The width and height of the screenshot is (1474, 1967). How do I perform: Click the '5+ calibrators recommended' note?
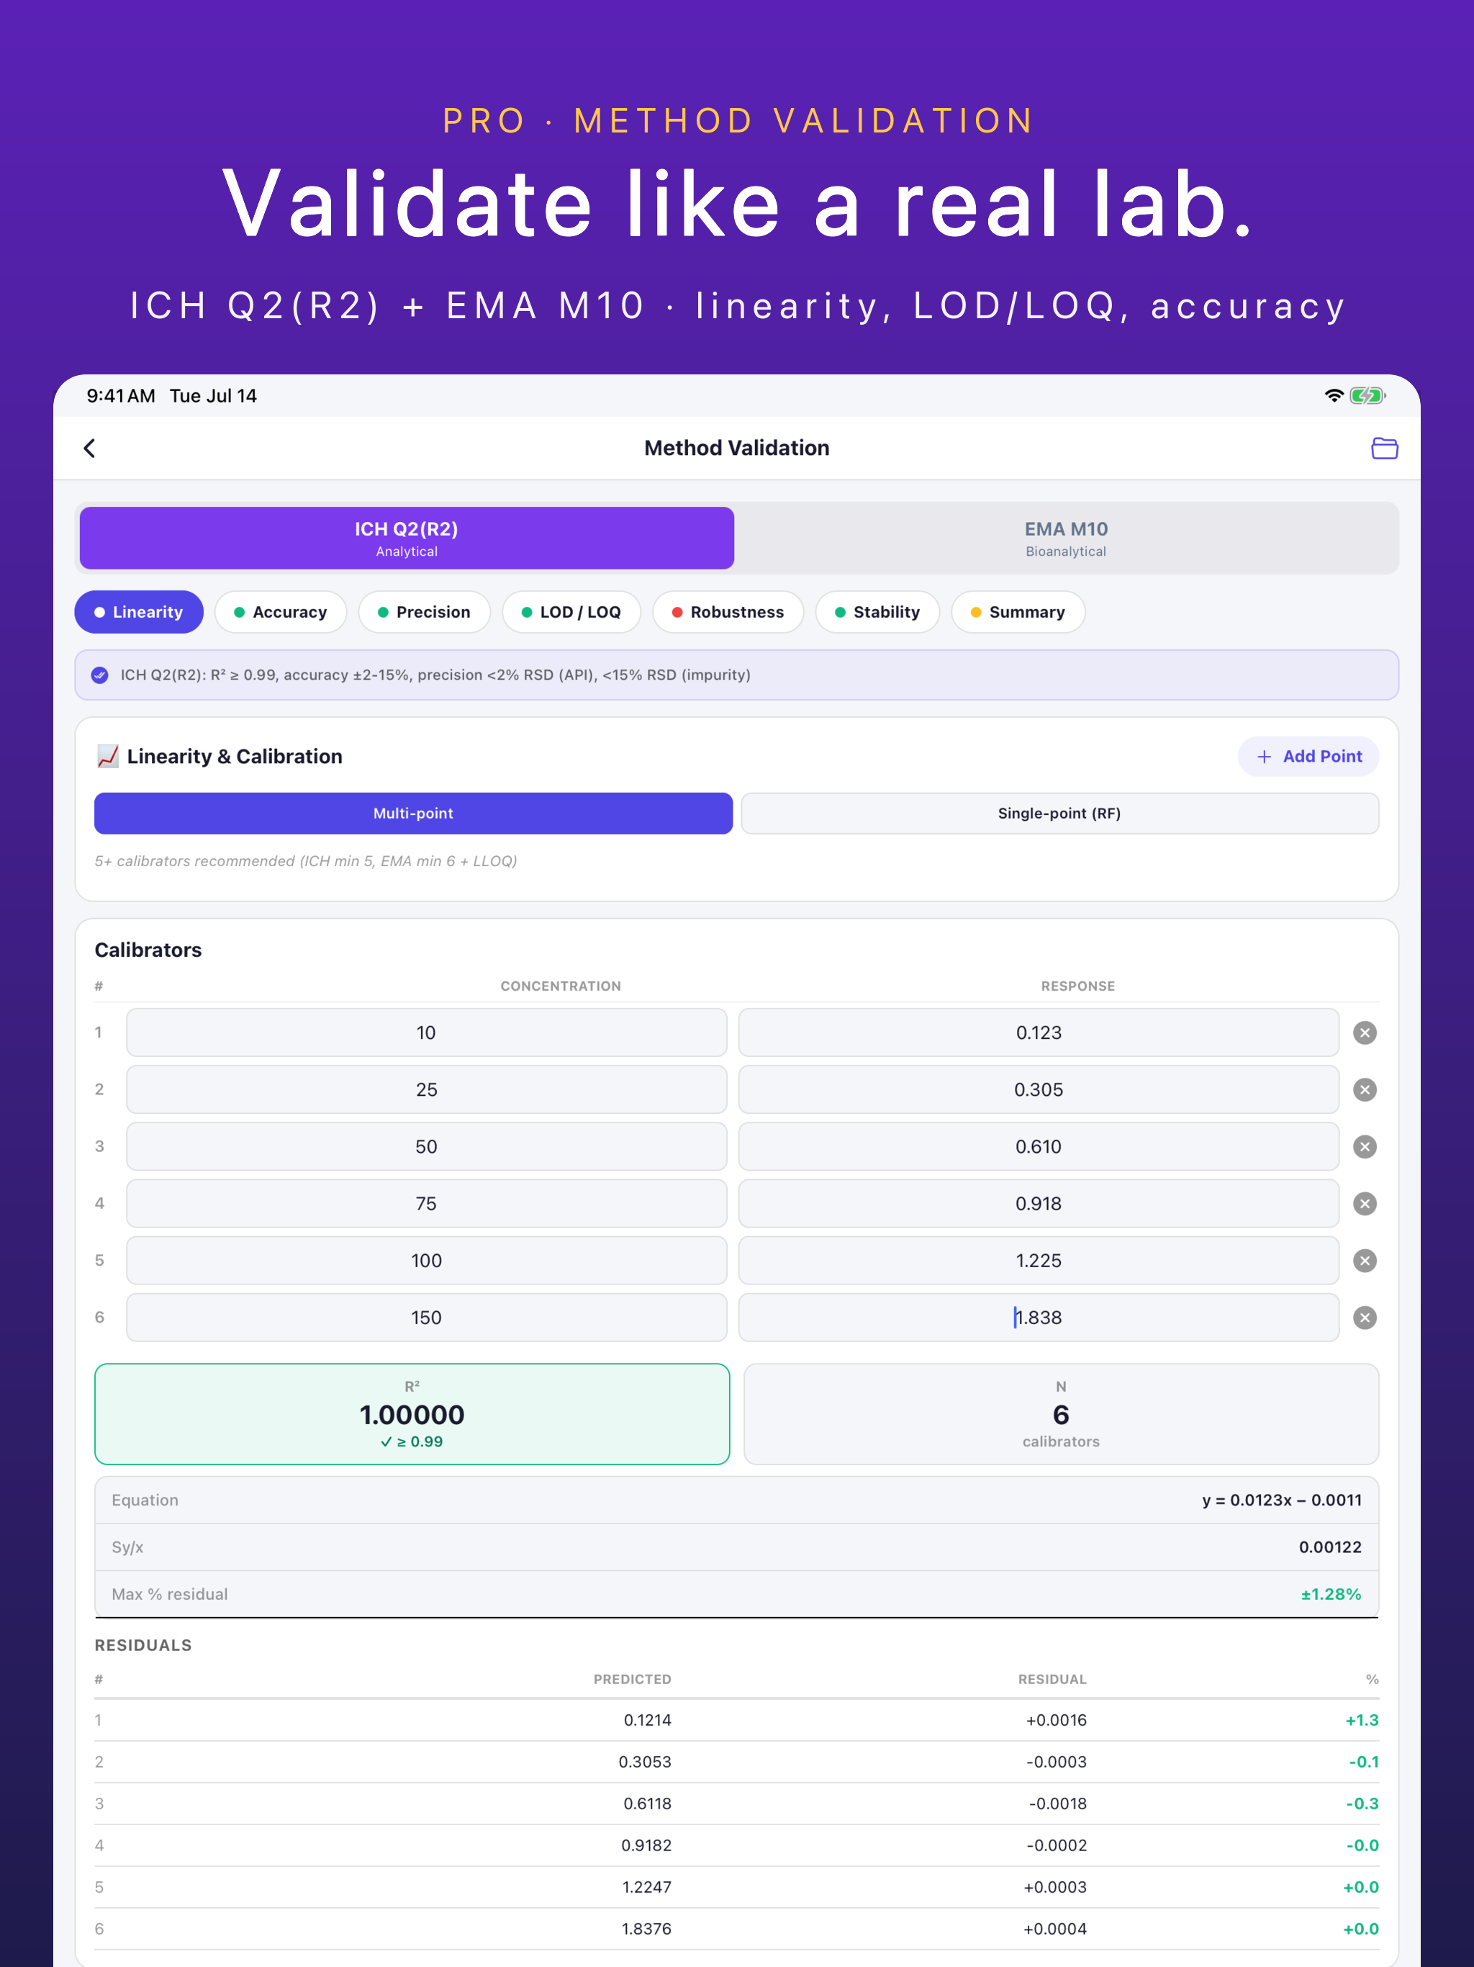tap(306, 861)
